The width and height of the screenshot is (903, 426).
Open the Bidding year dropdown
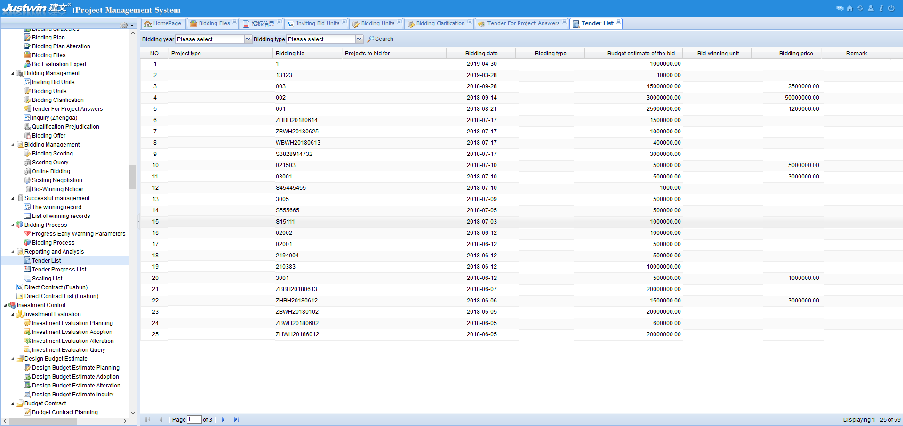(x=248, y=39)
